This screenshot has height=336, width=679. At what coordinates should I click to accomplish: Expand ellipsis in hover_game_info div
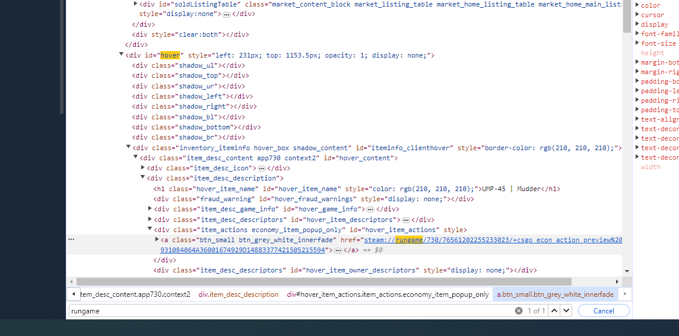pos(370,210)
